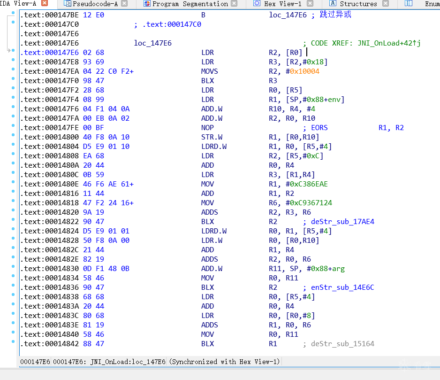
Task: Toggle breakpoint dot at address 00014822
Action: point(13,219)
